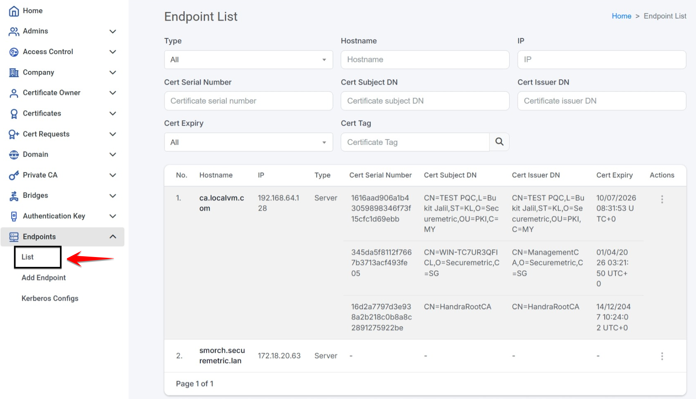The height and width of the screenshot is (399, 696).
Task: Open Kerberos Configs from the sidebar
Action: point(50,298)
